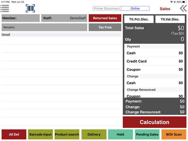Image resolution: width=188 pixels, height=141 pixels.
Task: Tap the orientation lock status icon
Action: [175, 2]
